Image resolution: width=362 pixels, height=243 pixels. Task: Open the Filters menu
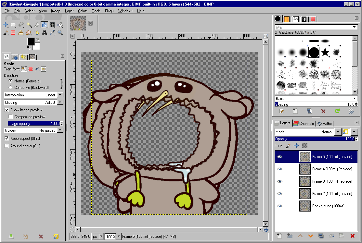click(109, 11)
